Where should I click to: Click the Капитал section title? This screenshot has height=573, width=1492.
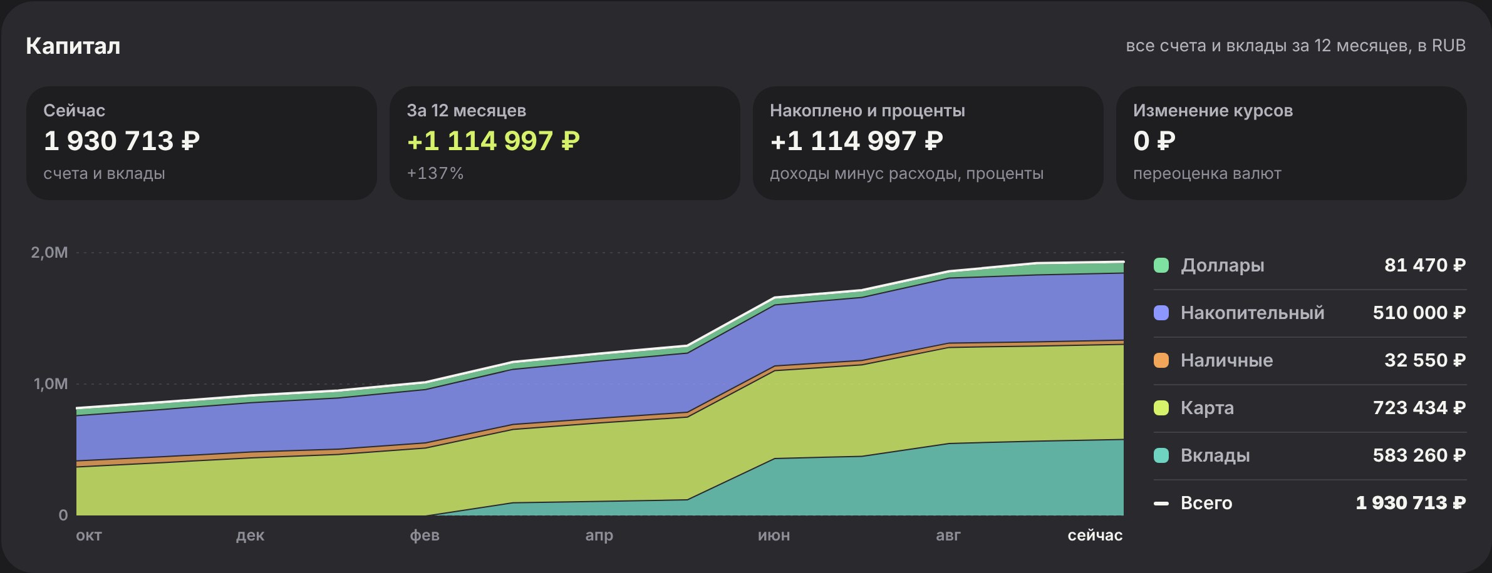click(x=73, y=46)
